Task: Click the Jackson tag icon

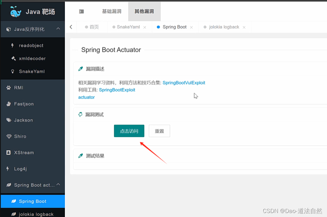Action: click(x=9, y=120)
